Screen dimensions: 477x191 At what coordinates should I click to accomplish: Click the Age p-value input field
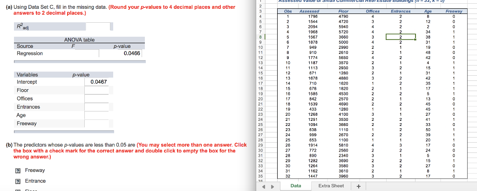97,115
